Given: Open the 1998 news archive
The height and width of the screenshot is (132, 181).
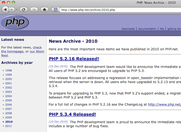Looking at the screenshot, I should [x=8, y=70].
